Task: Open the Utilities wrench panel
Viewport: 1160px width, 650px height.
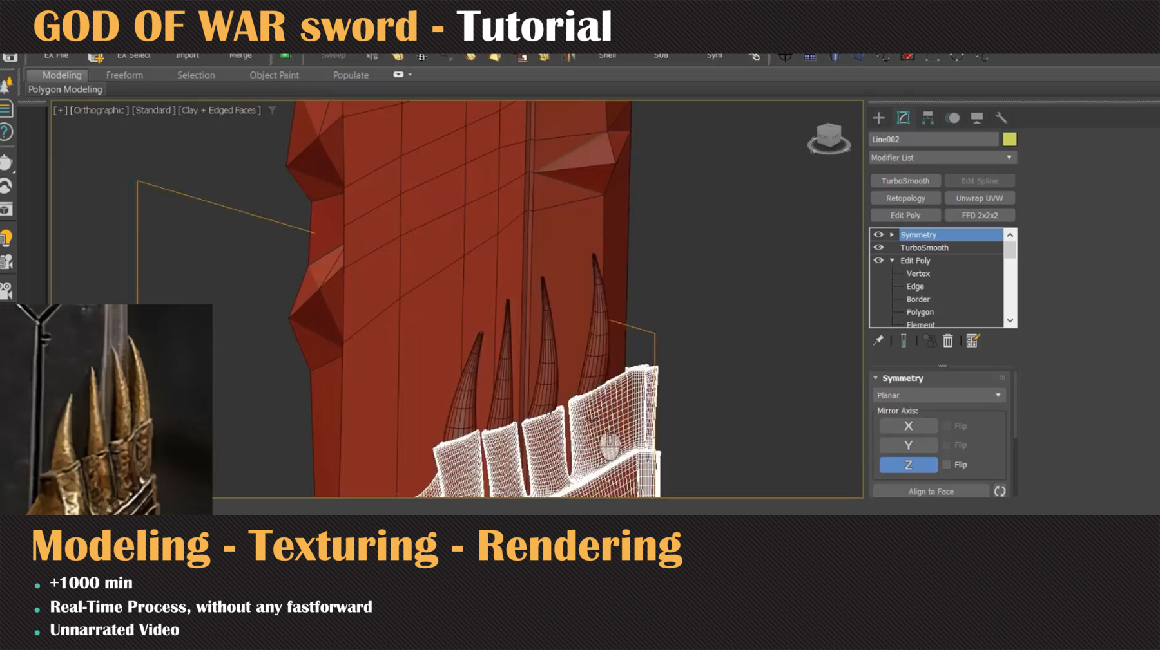Action: click(1001, 118)
